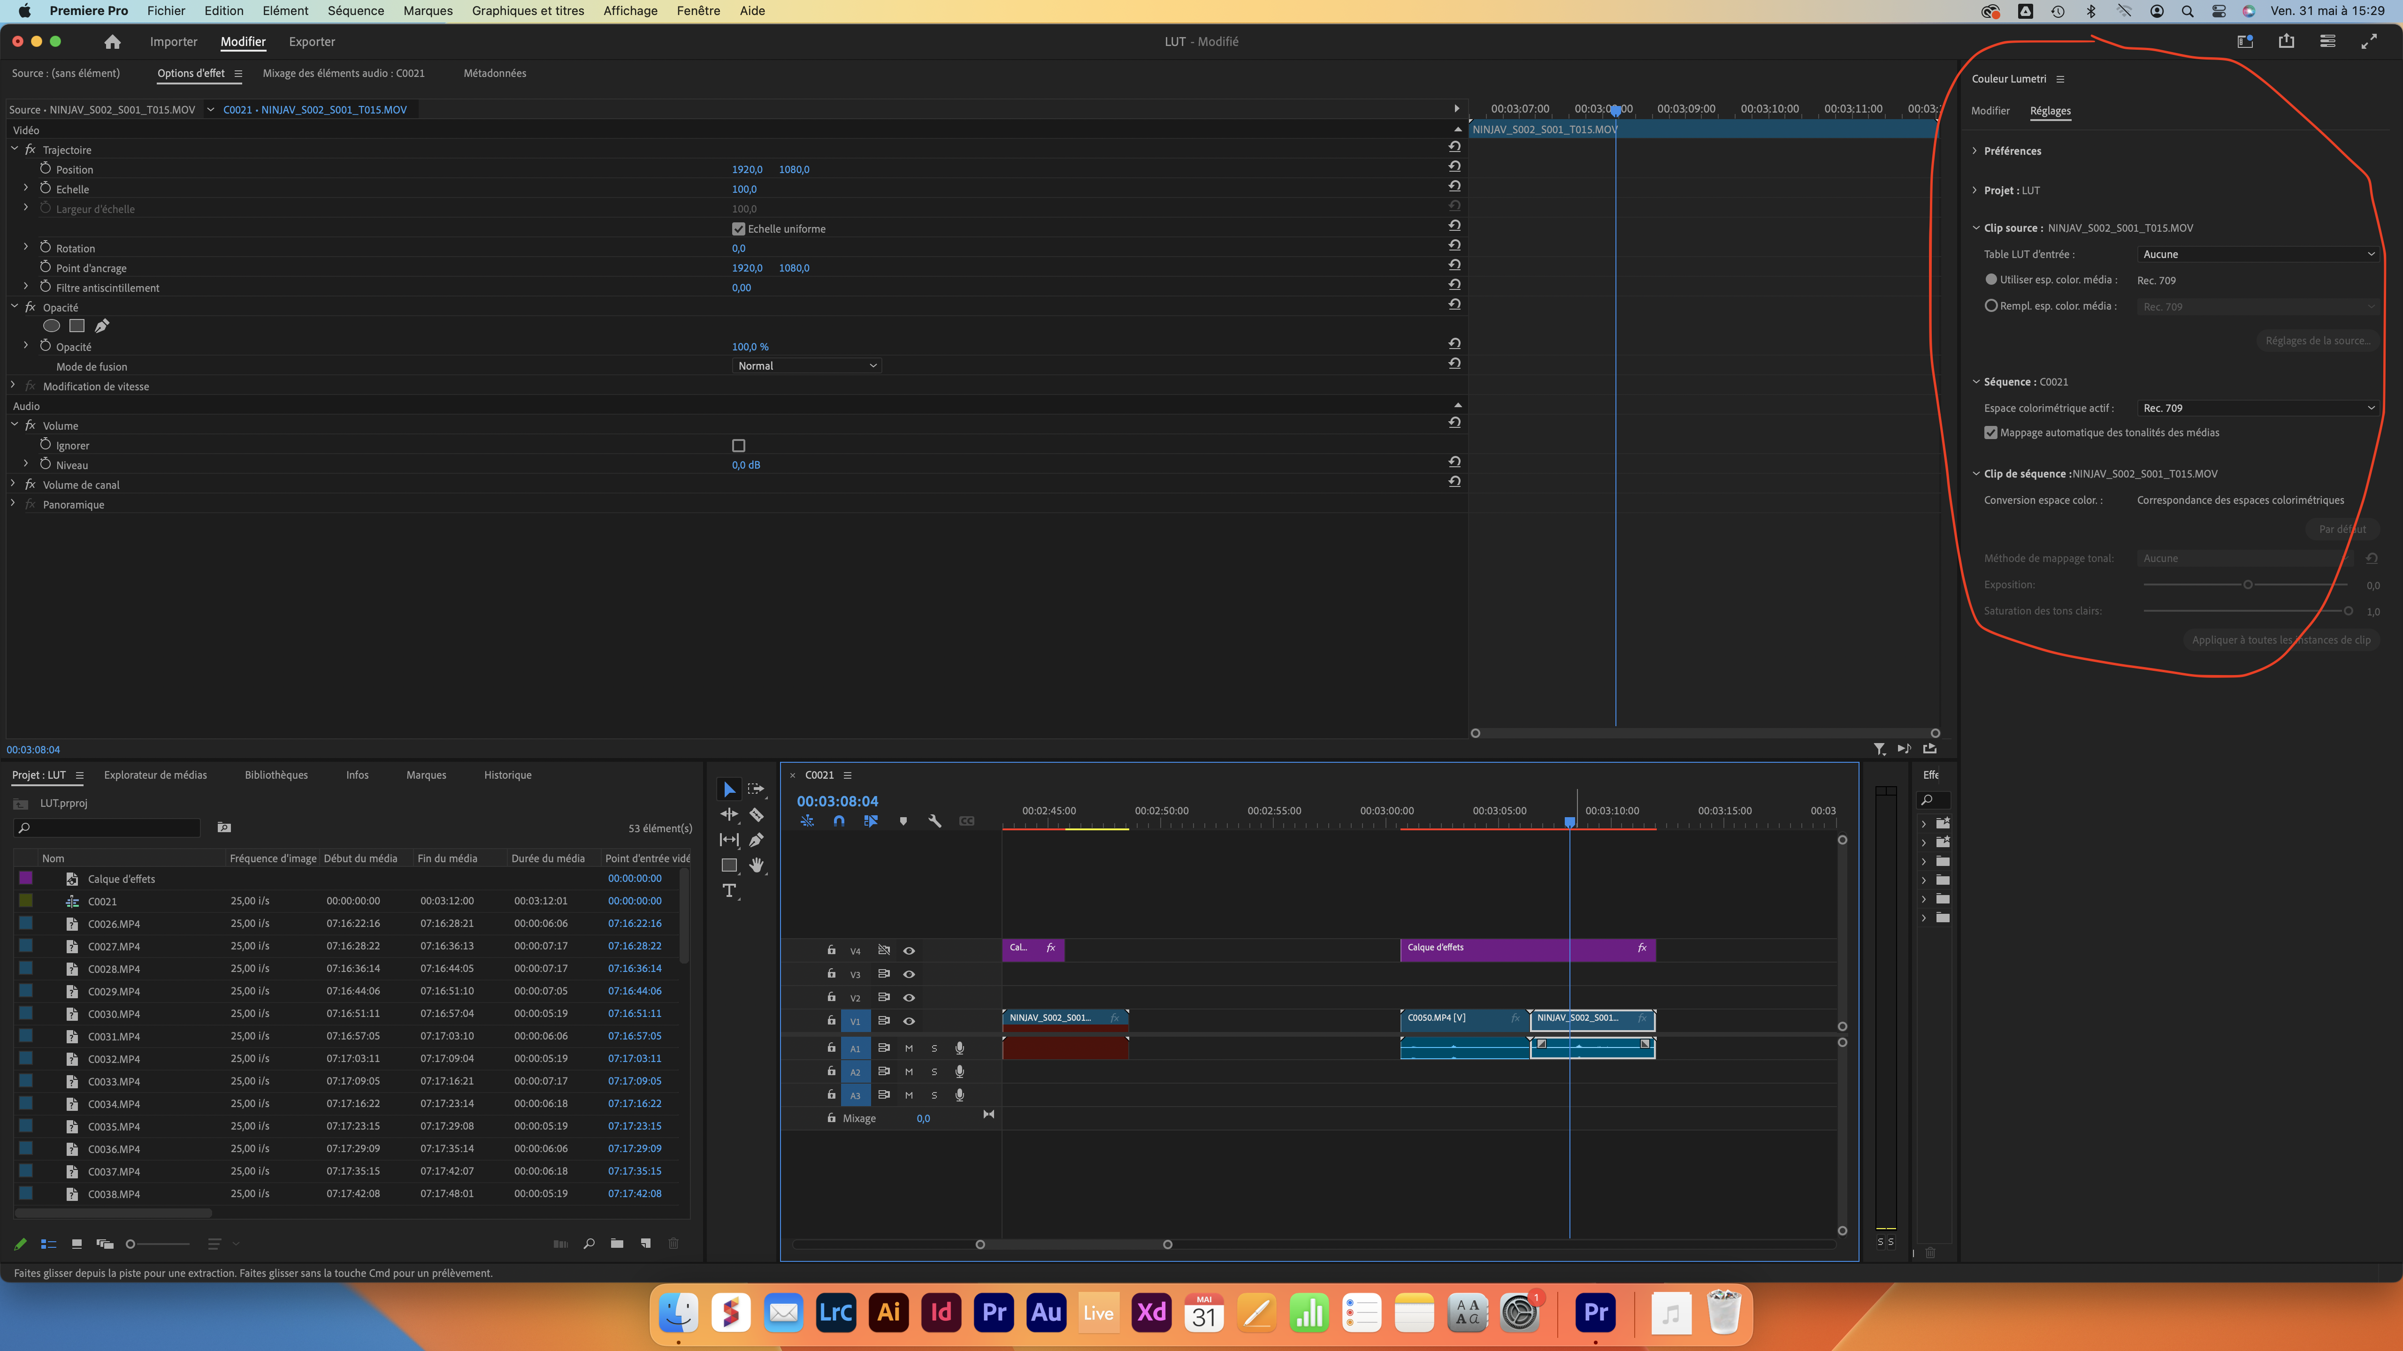Lock the V3 track
Image resolution: width=2403 pixels, height=1351 pixels.
pos(831,973)
